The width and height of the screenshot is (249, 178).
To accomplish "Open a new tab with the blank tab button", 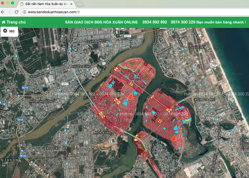I will pyautogui.click(x=80, y=4).
